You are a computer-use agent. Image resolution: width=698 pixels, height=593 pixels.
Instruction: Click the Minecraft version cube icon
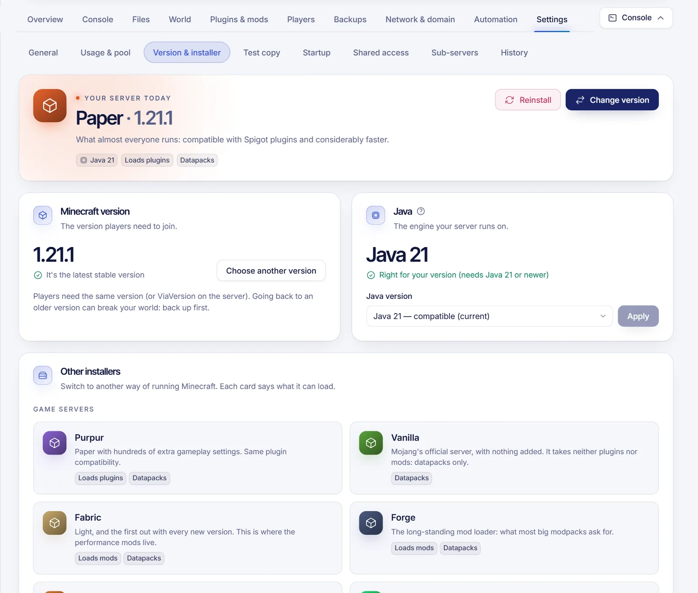pos(43,215)
